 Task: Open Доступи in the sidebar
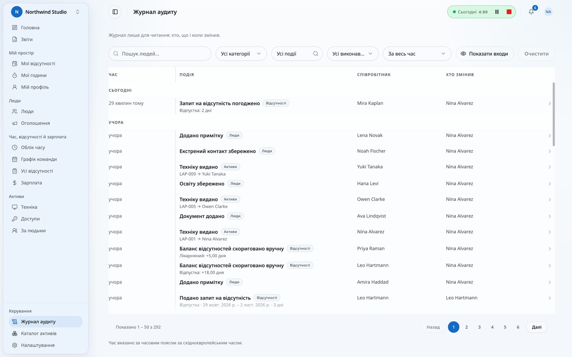pyautogui.click(x=46, y=219)
